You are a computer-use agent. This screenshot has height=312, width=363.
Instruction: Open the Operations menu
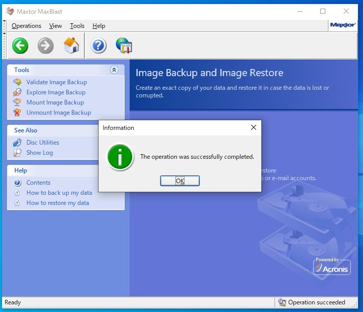pos(26,26)
